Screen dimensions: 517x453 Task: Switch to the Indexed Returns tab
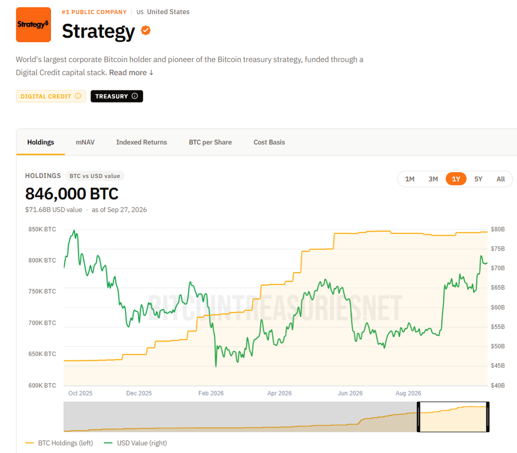141,142
